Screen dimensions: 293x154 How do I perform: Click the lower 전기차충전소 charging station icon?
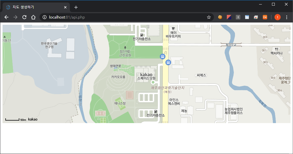click(155, 112)
